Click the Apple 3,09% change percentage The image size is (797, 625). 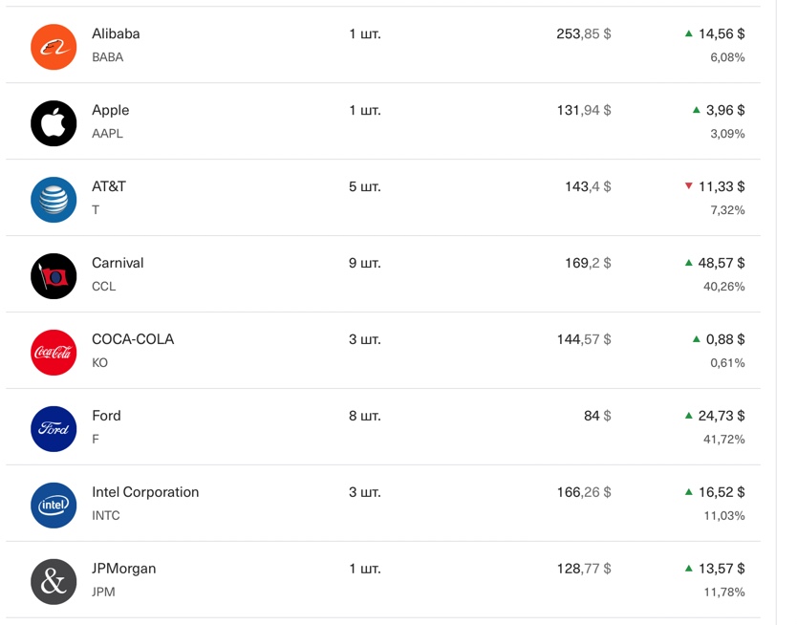tap(727, 134)
